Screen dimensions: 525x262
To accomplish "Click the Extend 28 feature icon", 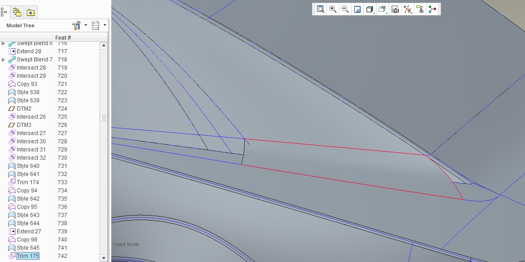I will click(x=12, y=51).
